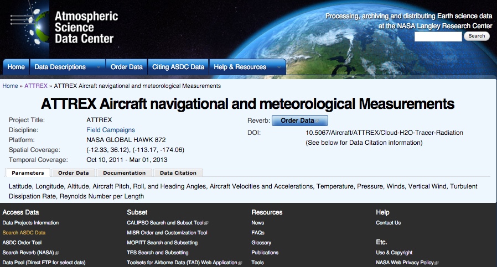Click external link icon after NASA Web Privacy Policy
The image size is (497, 267).
point(437,263)
